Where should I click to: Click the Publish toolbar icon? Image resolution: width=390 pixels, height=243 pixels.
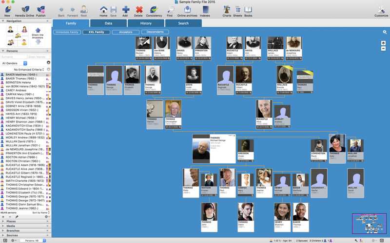tap(41, 10)
